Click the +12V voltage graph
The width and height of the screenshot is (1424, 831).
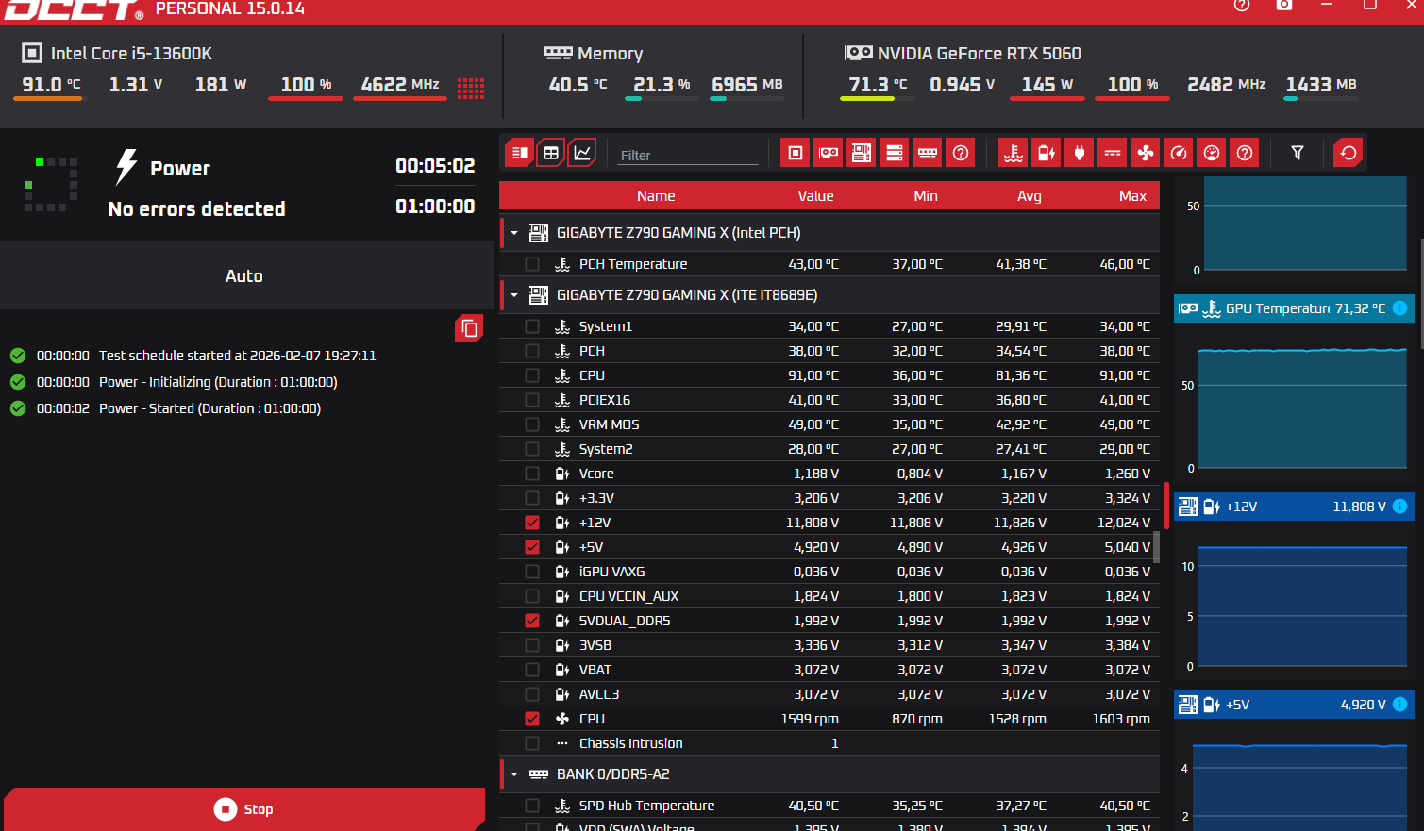1302,606
